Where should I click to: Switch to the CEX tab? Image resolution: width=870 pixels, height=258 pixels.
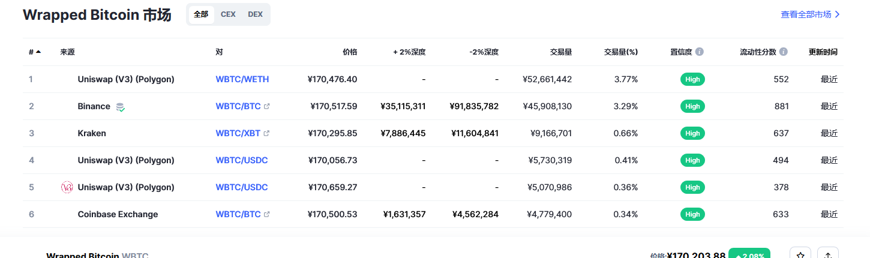[x=228, y=14]
